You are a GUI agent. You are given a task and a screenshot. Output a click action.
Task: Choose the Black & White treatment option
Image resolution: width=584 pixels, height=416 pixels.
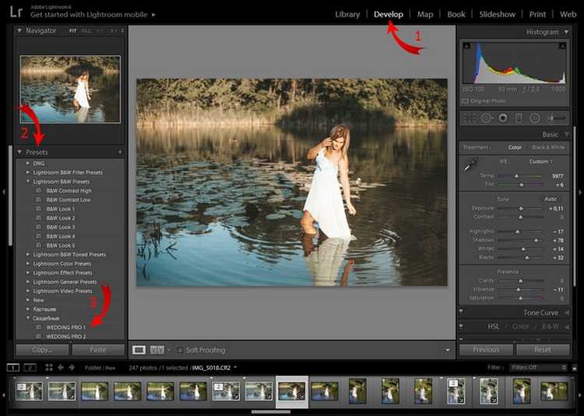click(548, 147)
